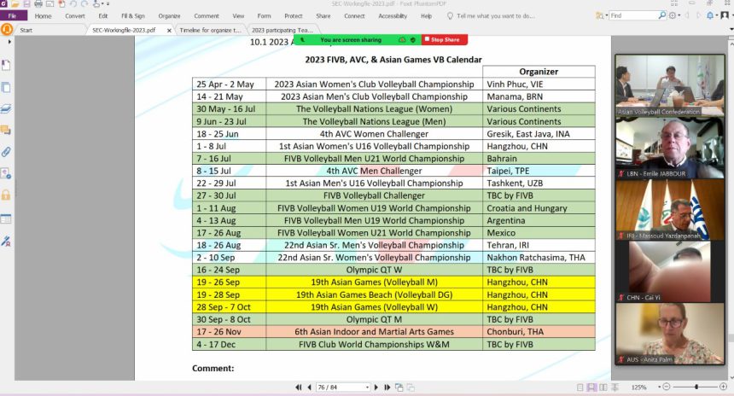Go to first page arrow icon

299,387
